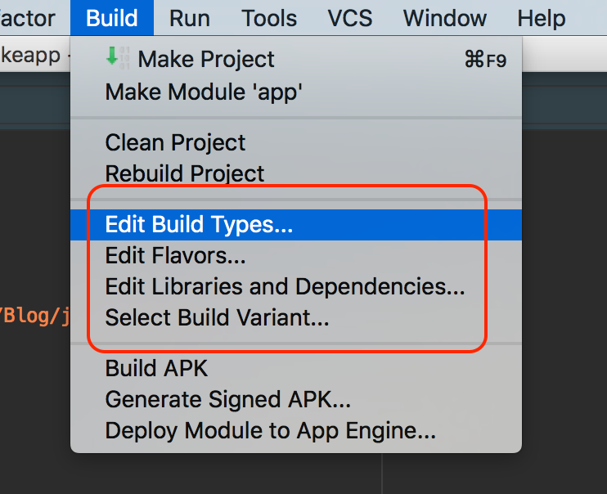
Task: Open the Run menu
Action: click(190, 17)
